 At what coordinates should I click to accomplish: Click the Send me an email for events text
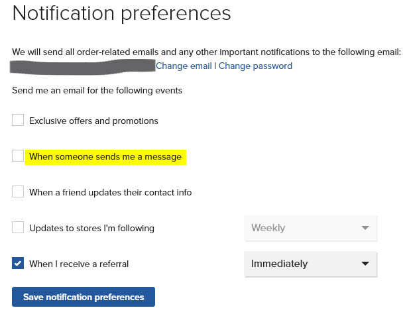coord(97,91)
